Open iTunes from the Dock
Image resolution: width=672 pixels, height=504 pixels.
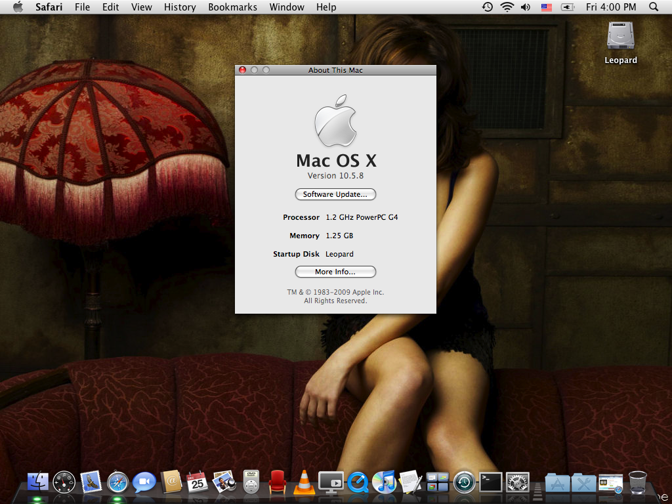click(x=384, y=482)
